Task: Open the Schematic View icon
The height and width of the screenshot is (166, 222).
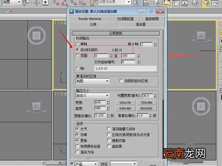Action: point(185,3)
